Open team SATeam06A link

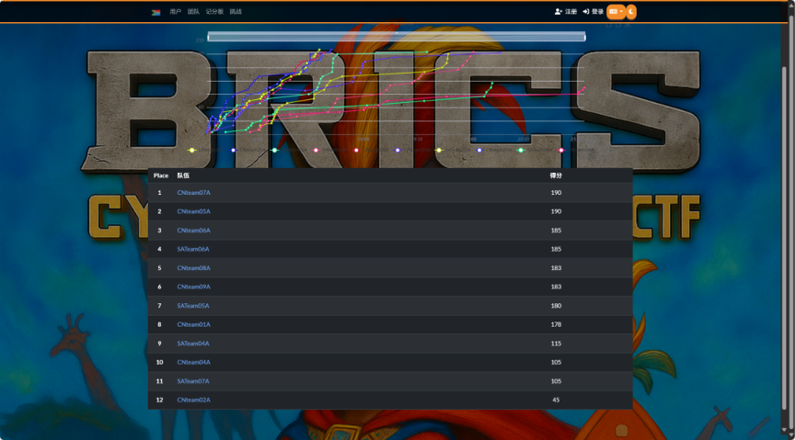point(192,249)
